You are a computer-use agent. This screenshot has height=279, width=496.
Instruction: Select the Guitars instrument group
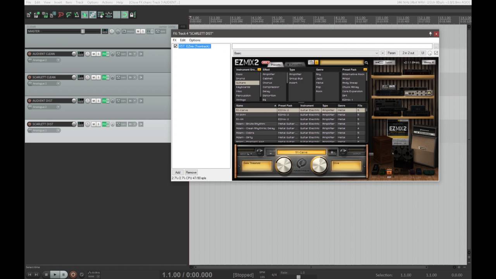click(x=247, y=83)
